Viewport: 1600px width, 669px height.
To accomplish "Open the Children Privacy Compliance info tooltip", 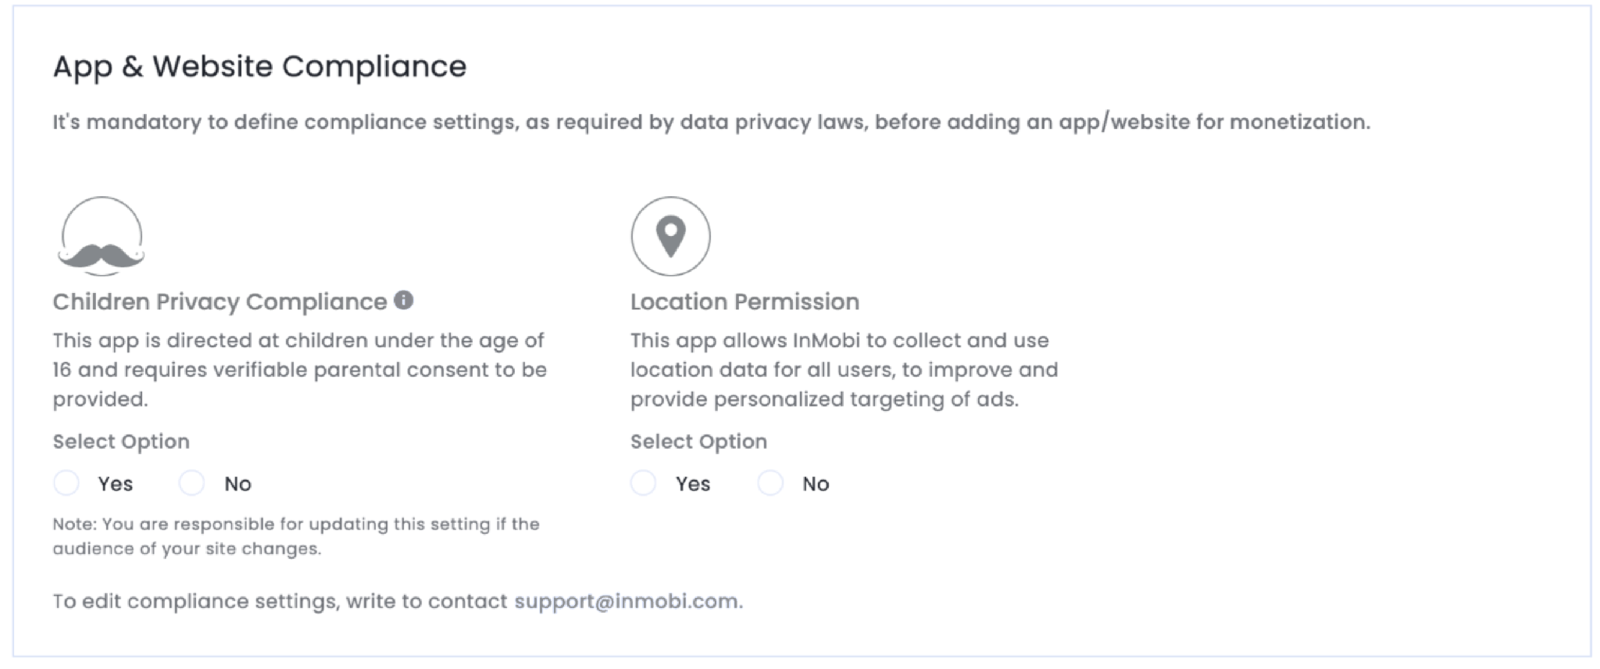I will pyautogui.click(x=403, y=300).
